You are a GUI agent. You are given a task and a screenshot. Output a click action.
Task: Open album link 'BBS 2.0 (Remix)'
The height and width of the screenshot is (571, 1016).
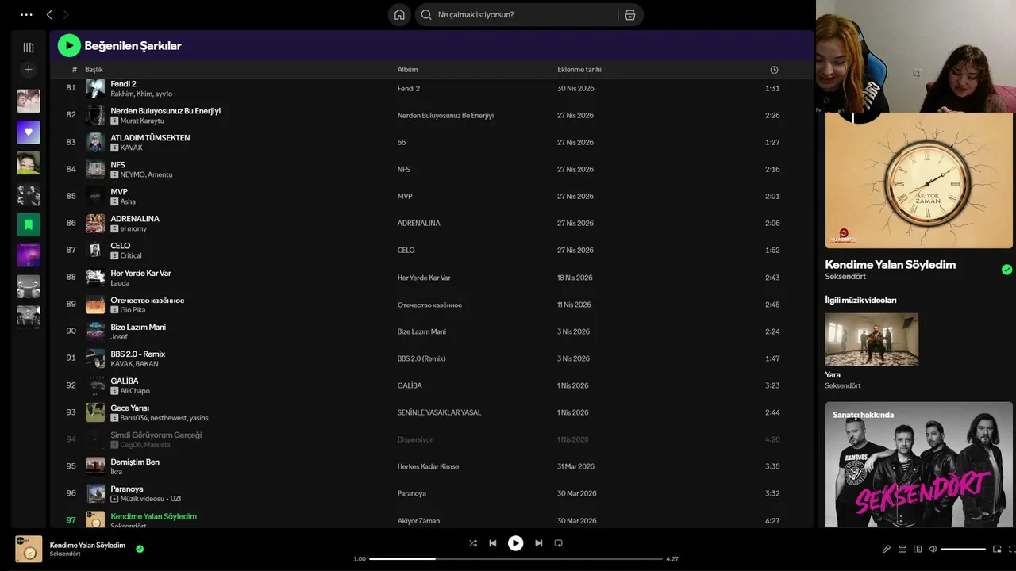[421, 358]
